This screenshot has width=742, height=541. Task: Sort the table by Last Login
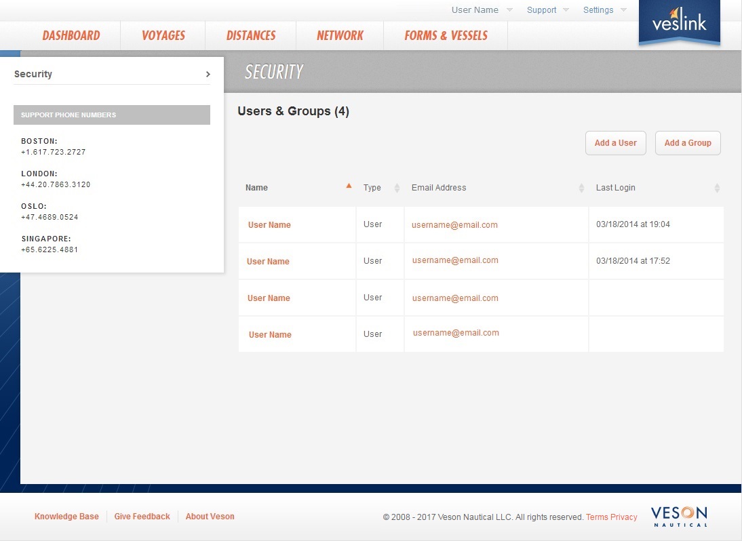coord(717,188)
